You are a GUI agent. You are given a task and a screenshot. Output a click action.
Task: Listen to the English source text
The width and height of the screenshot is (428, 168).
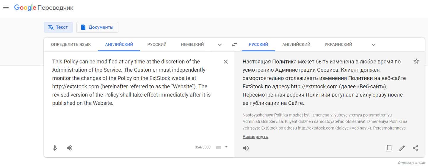70,148
